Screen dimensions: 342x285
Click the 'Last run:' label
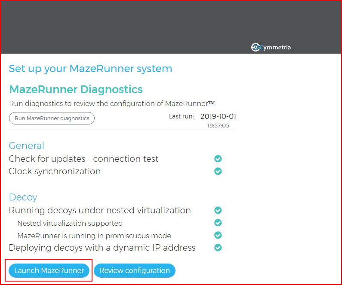point(182,116)
